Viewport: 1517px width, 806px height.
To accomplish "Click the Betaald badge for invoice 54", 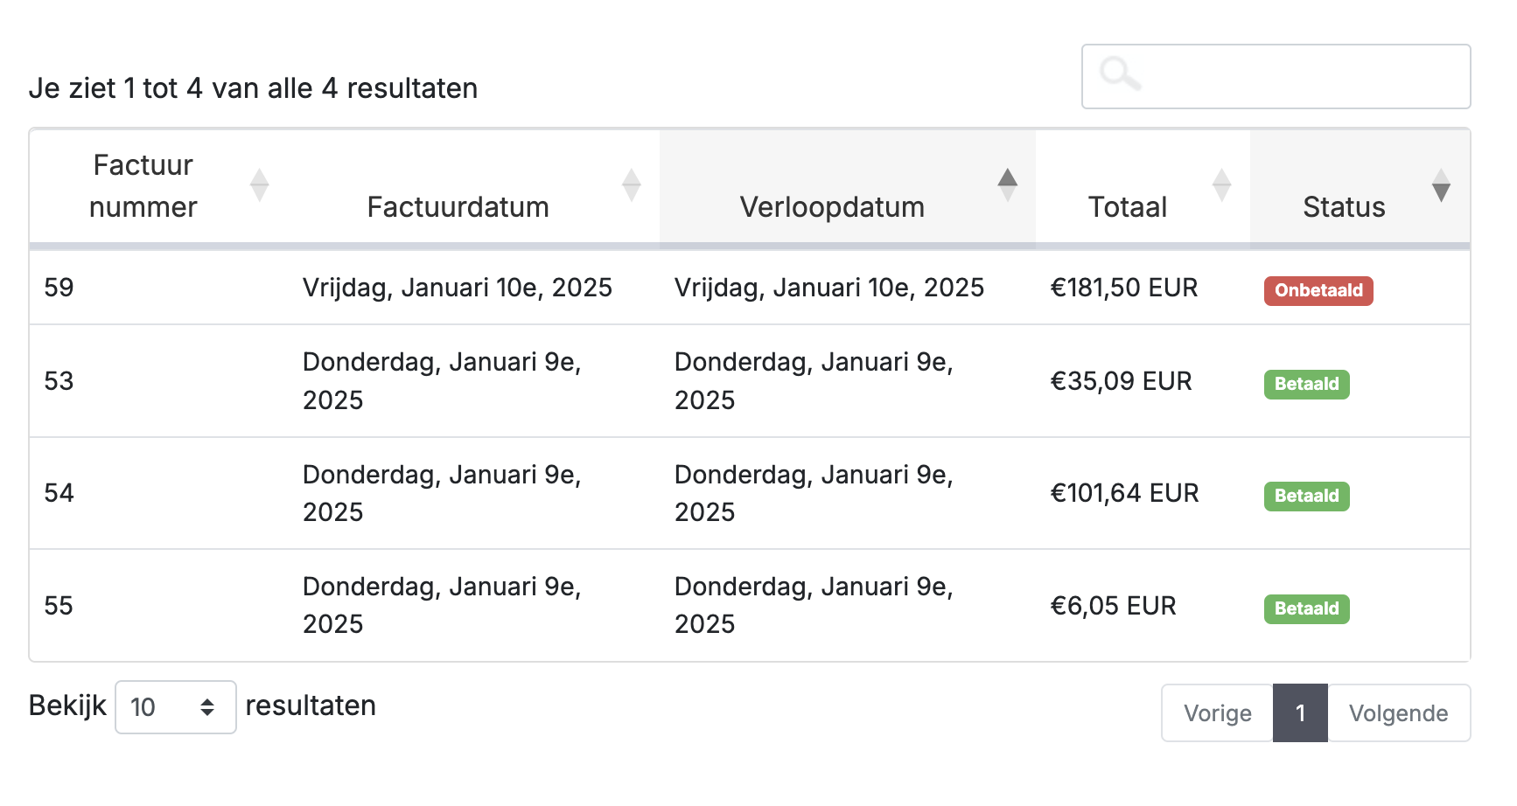I will point(1306,496).
